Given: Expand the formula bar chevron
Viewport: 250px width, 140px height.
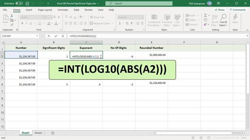Looking at the screenshot, I should [247, 36].
